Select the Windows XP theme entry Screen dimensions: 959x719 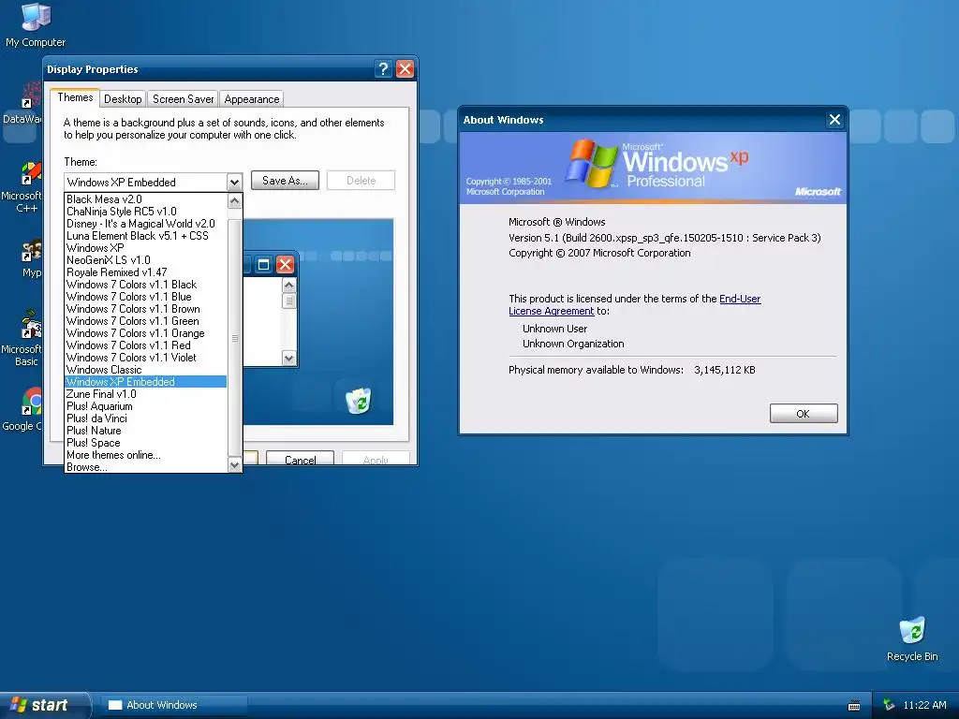pos(145,248)
